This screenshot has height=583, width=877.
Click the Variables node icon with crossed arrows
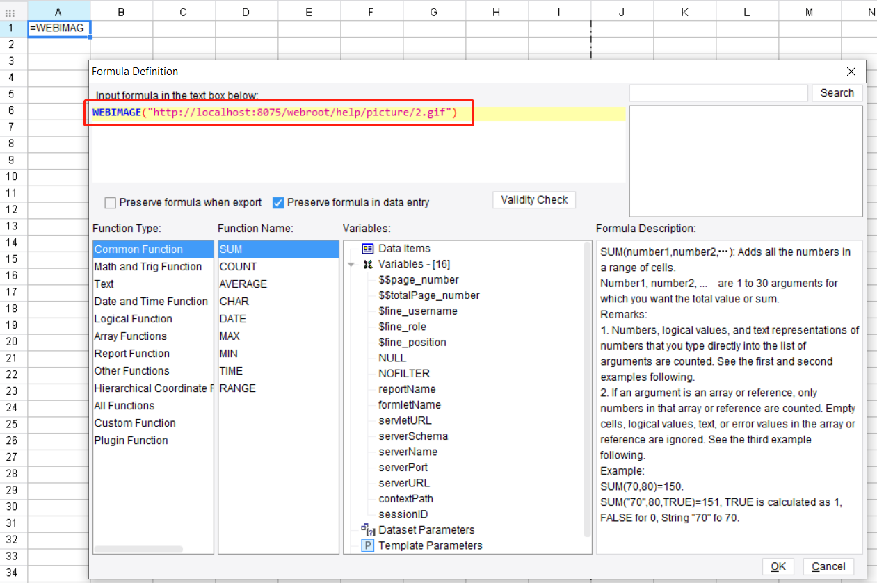click(367, 264)
